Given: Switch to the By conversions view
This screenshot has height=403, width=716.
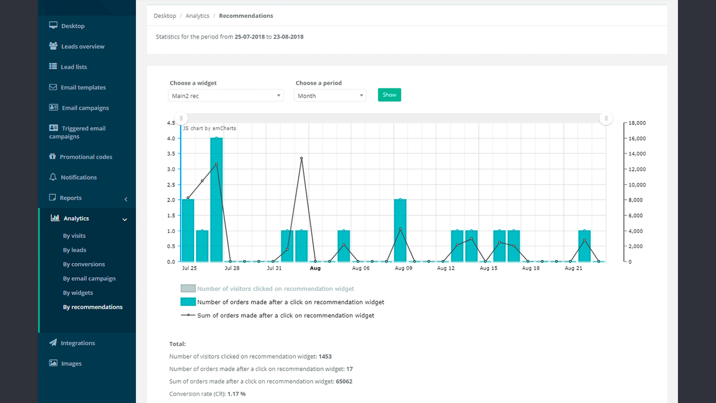Looking at the screenshot, I should coord(84,264).
